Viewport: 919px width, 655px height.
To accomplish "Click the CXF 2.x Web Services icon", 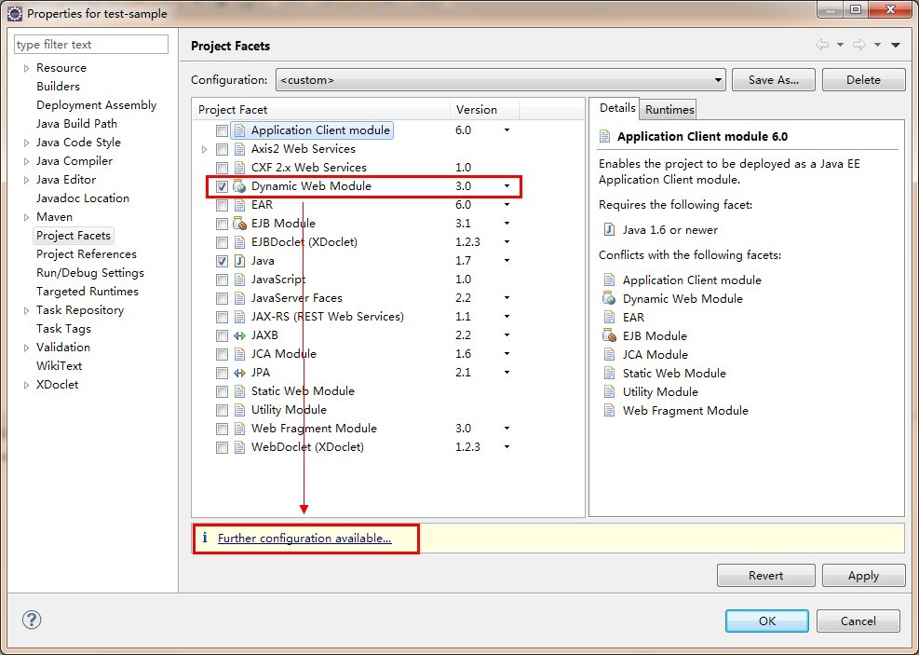I will click(239, 168).
